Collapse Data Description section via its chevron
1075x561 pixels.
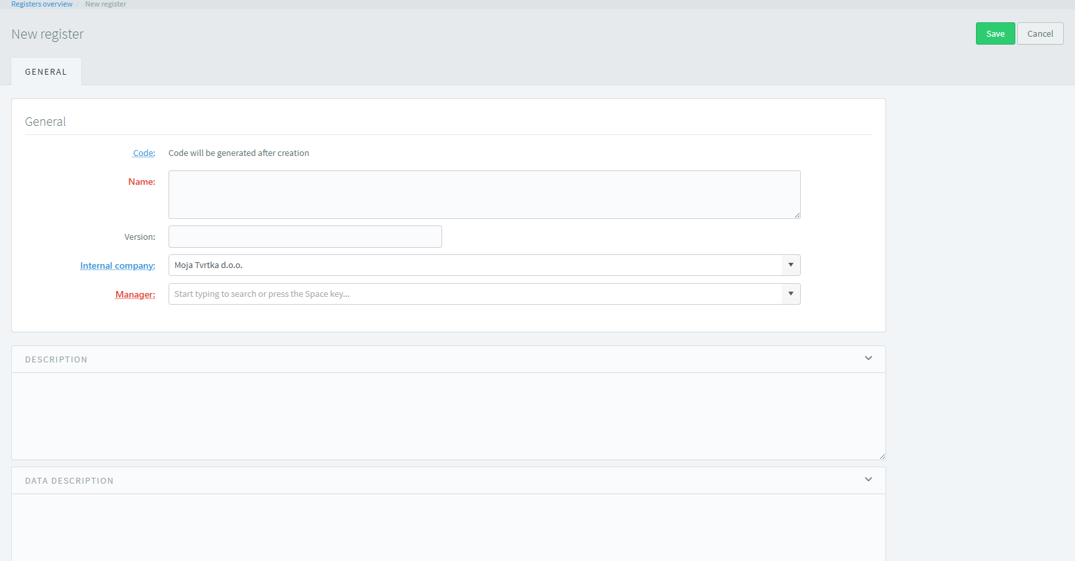tap(868, 480)
